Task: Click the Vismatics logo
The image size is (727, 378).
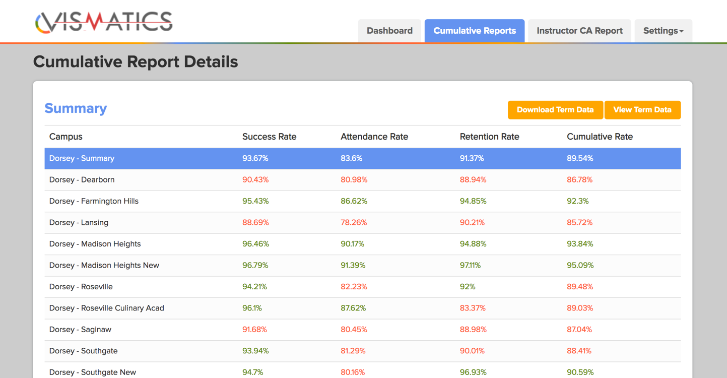Action: coord(104,22)
